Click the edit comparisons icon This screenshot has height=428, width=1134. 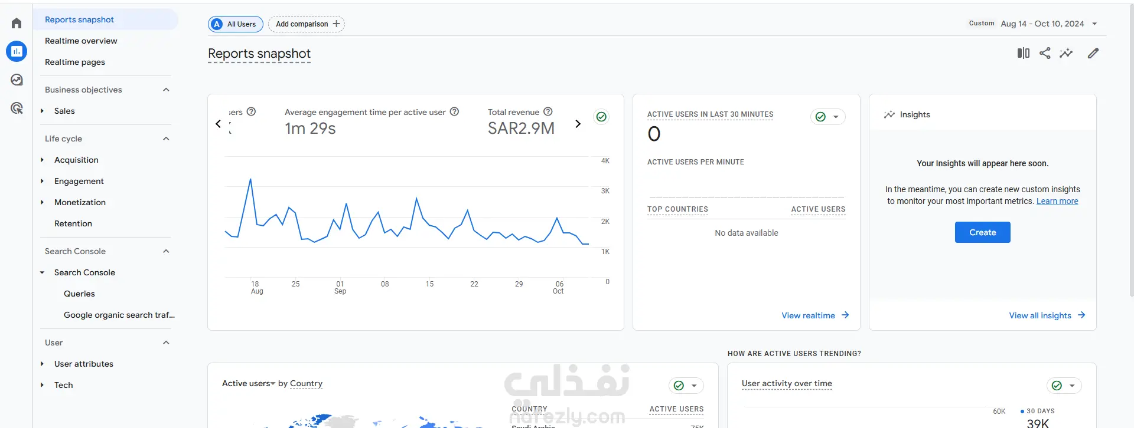(x=1023, y=53)
